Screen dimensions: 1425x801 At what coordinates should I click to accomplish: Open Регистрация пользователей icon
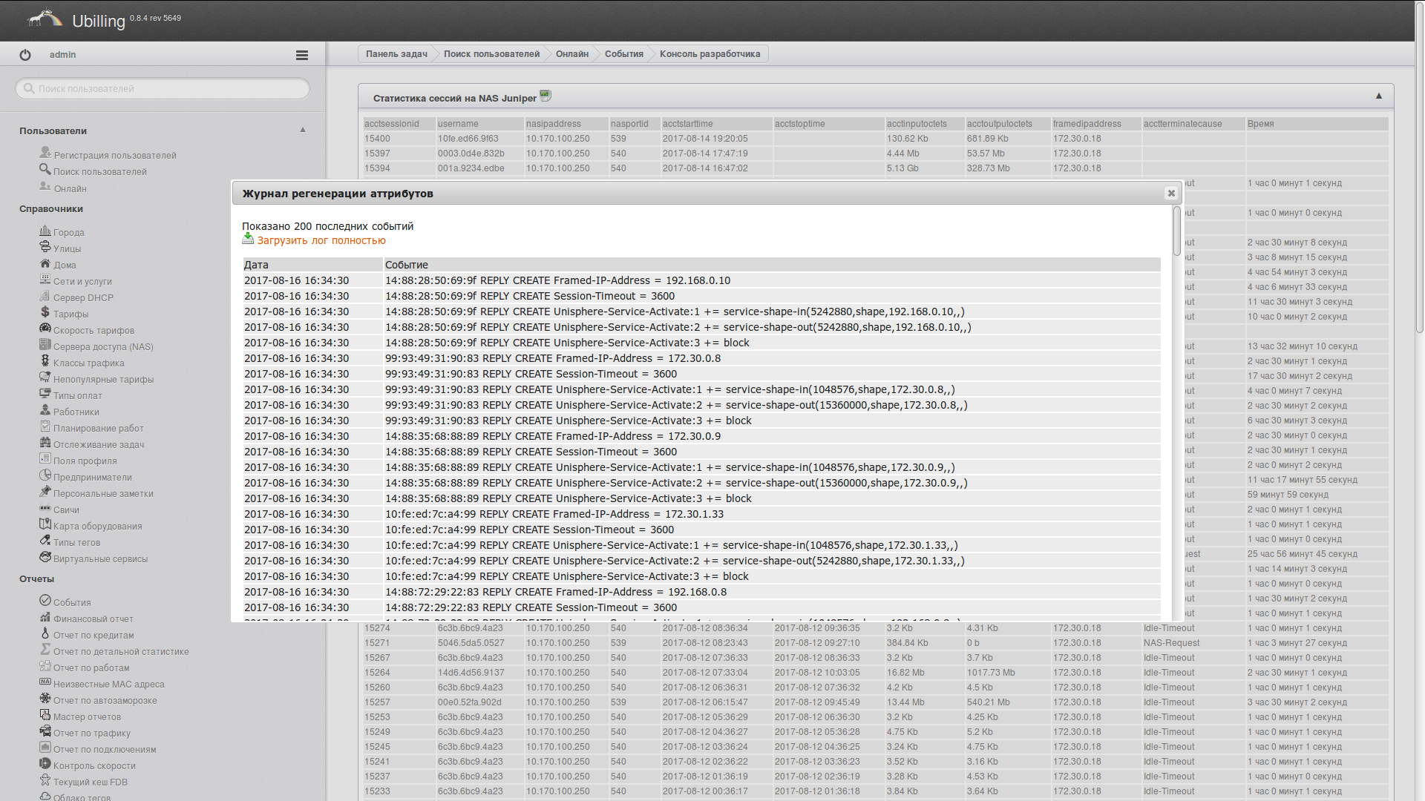(x=45, y=153)
